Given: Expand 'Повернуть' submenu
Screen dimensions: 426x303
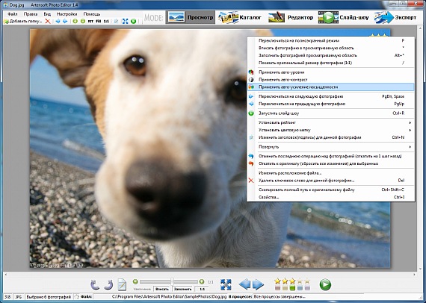Looking at the screenshot, I should [330, 147].
